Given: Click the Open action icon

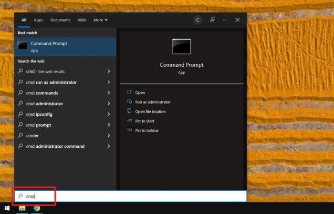Looking at the screenshot, I should [129, 92].
